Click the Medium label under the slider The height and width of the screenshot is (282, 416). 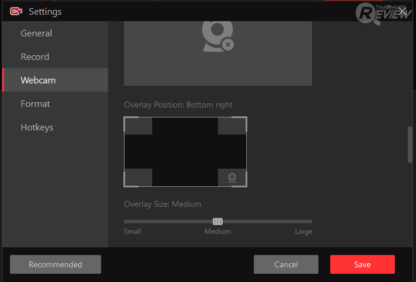tap(217, 231)
